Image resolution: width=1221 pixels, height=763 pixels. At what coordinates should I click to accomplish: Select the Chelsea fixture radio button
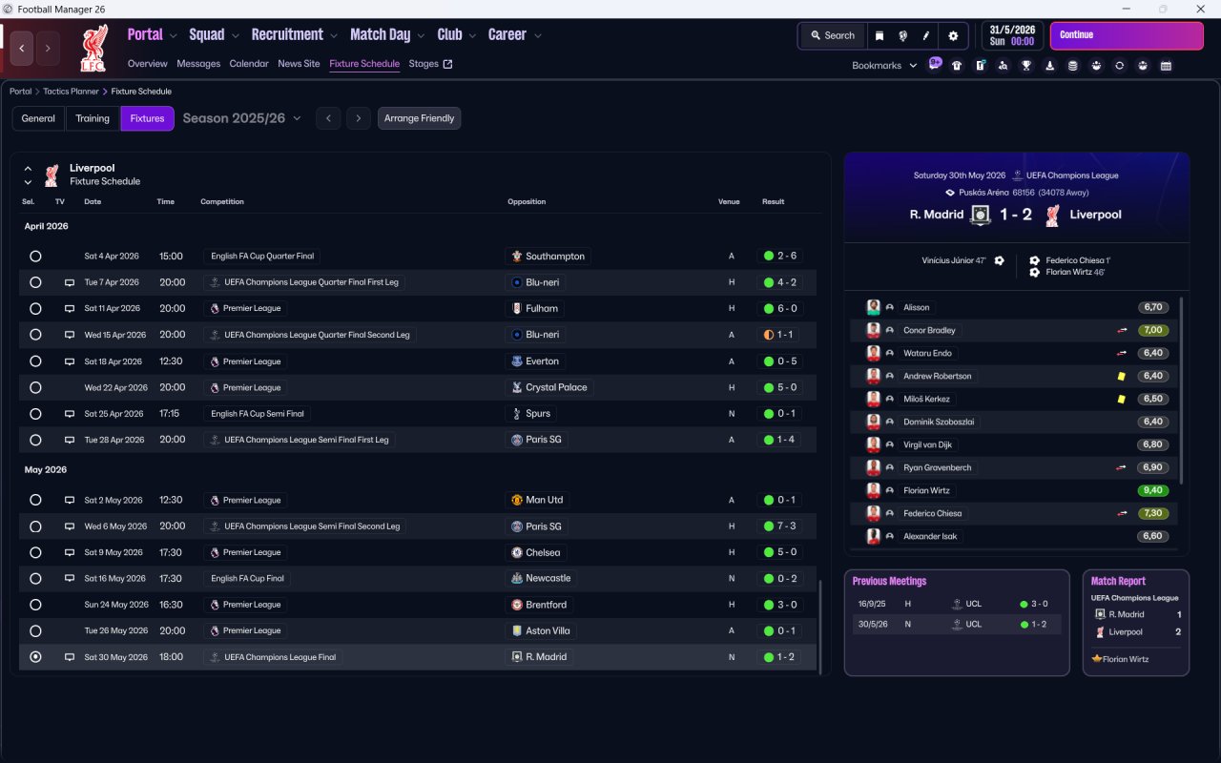pos(35,552)
